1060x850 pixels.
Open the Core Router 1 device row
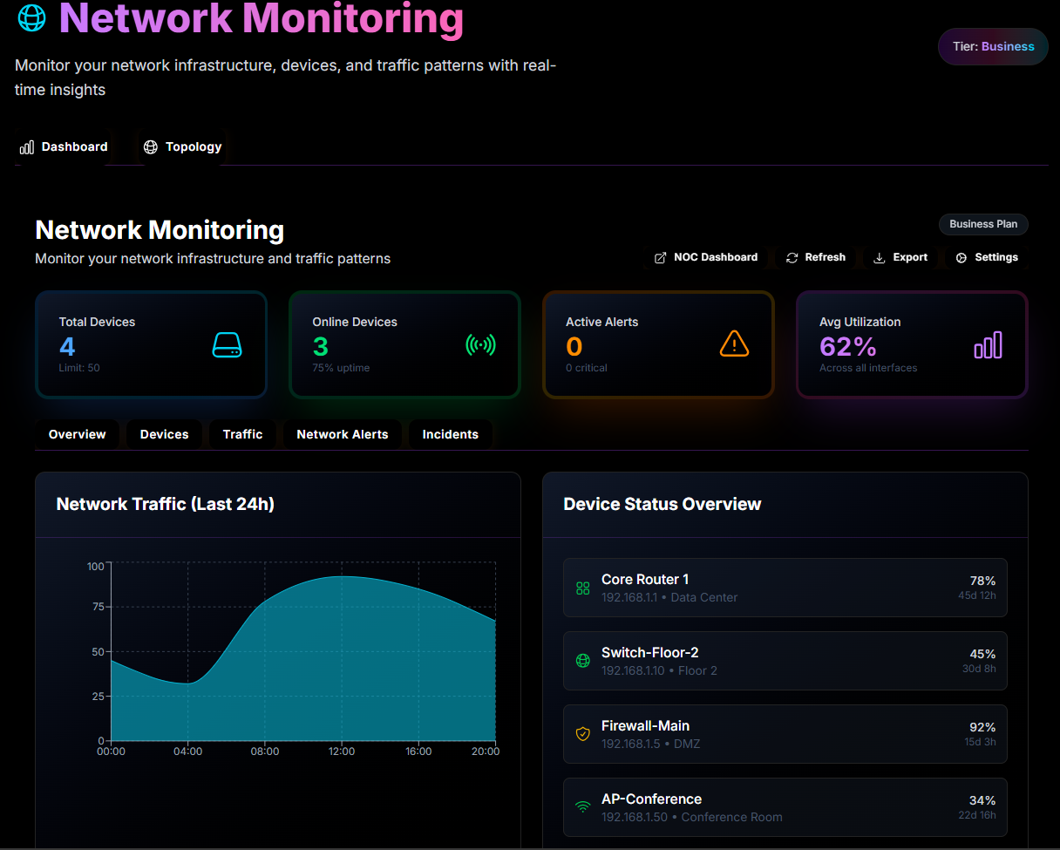pyautogui.click(x=785, y=588)
